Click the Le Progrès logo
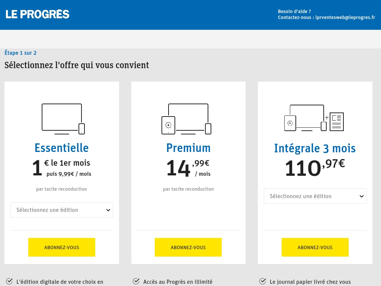The height and width of the screenshot is (286, 381). [38, 15]
